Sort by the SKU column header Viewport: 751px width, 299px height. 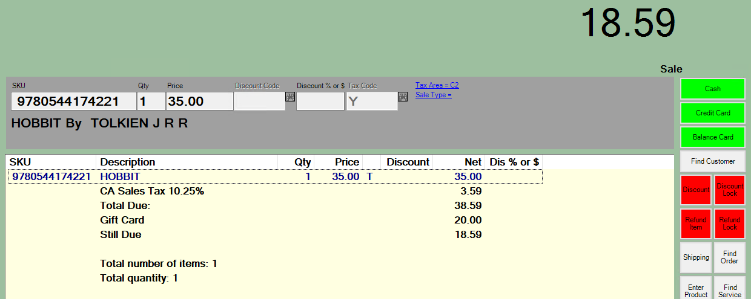(x=51, y=162)
